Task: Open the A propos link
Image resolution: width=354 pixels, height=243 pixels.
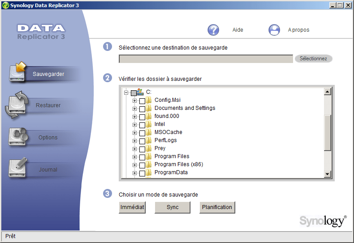Action: tap(298, 30)
